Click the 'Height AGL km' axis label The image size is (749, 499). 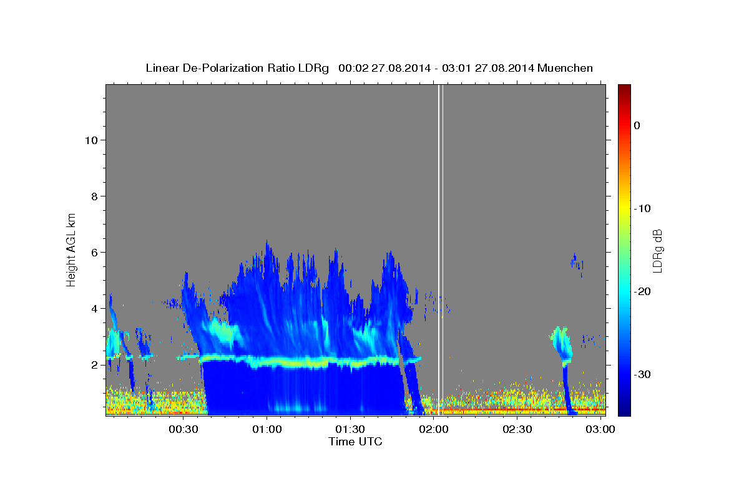click(x=72, y=249)
